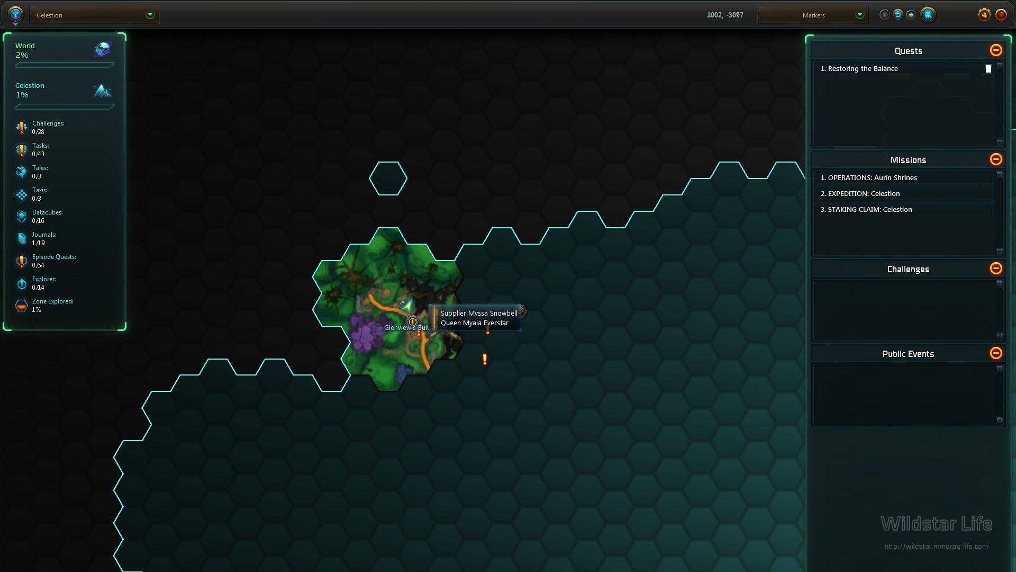Click the lower orange exclamation quest marker

pyautogui.click(x=484, y=360)
